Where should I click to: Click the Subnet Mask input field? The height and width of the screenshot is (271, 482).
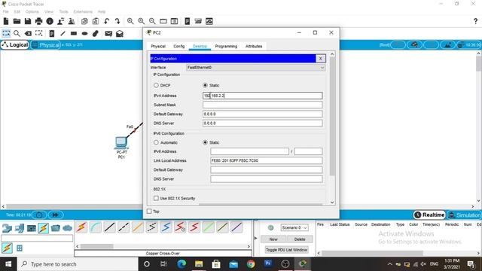pyautogui.click(x=263, y=105)
